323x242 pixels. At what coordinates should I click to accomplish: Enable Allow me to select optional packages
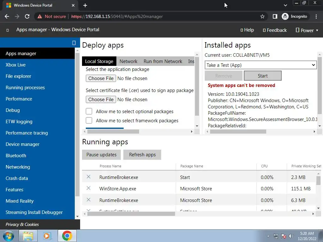[x=89, y=111]
